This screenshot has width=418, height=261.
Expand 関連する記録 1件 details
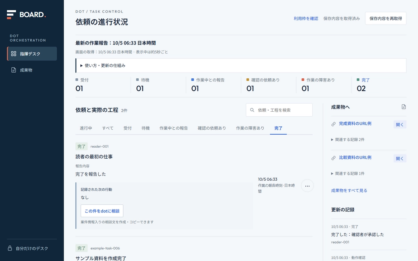click(348, 174)
